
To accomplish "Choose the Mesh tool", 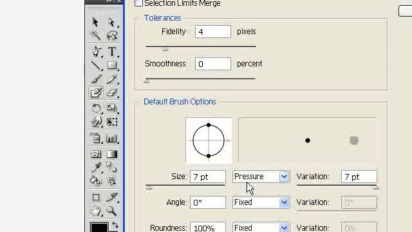I will click(x=96, y=154).
